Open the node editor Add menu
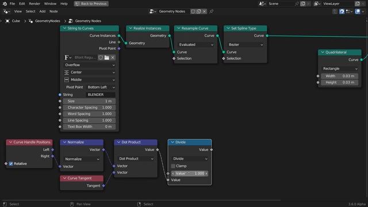Screen dimensions: 368x207 [x=42, y=11]
